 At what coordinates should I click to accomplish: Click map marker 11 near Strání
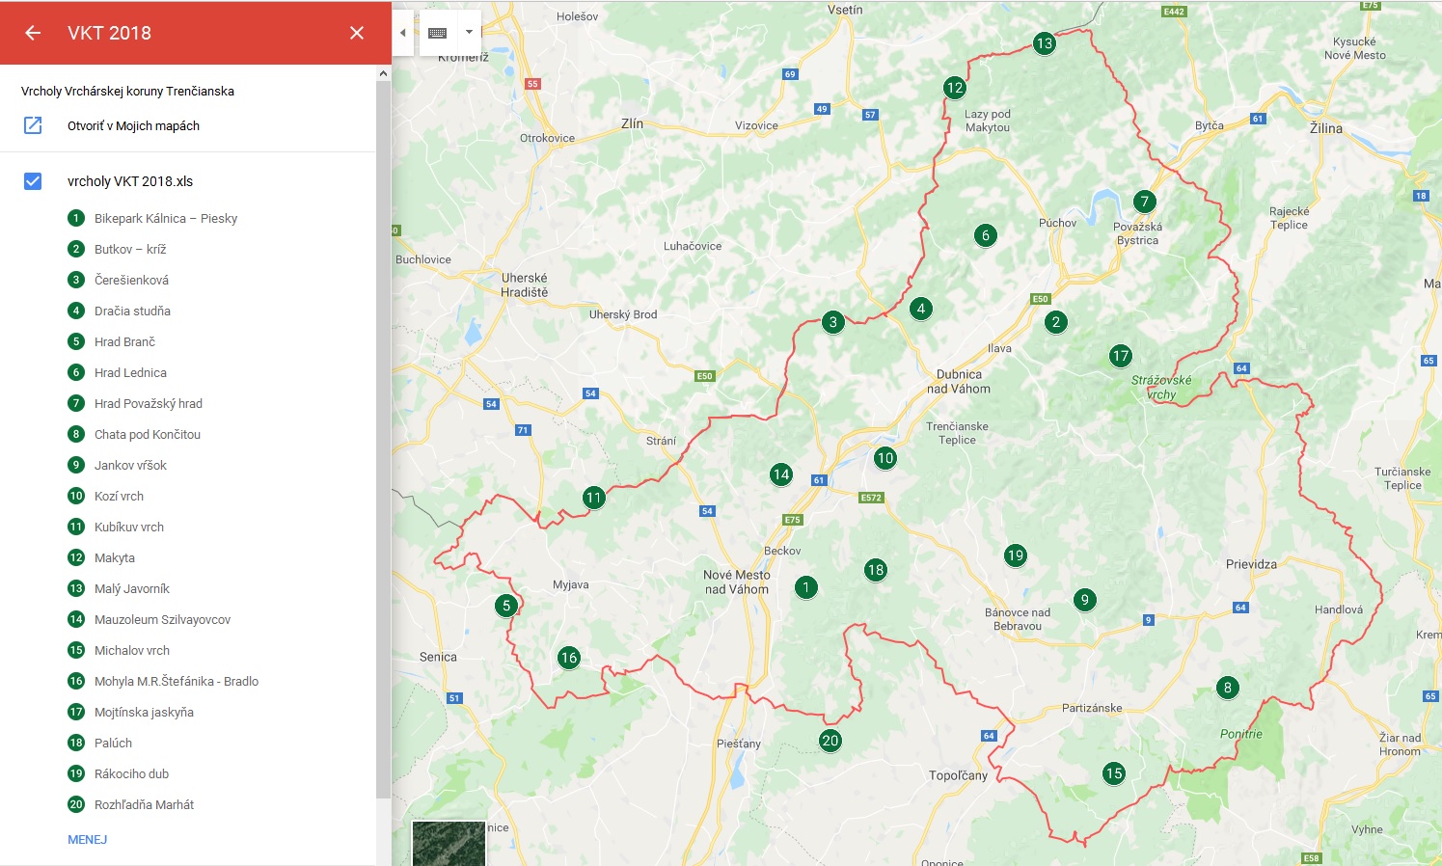(593, 498)
